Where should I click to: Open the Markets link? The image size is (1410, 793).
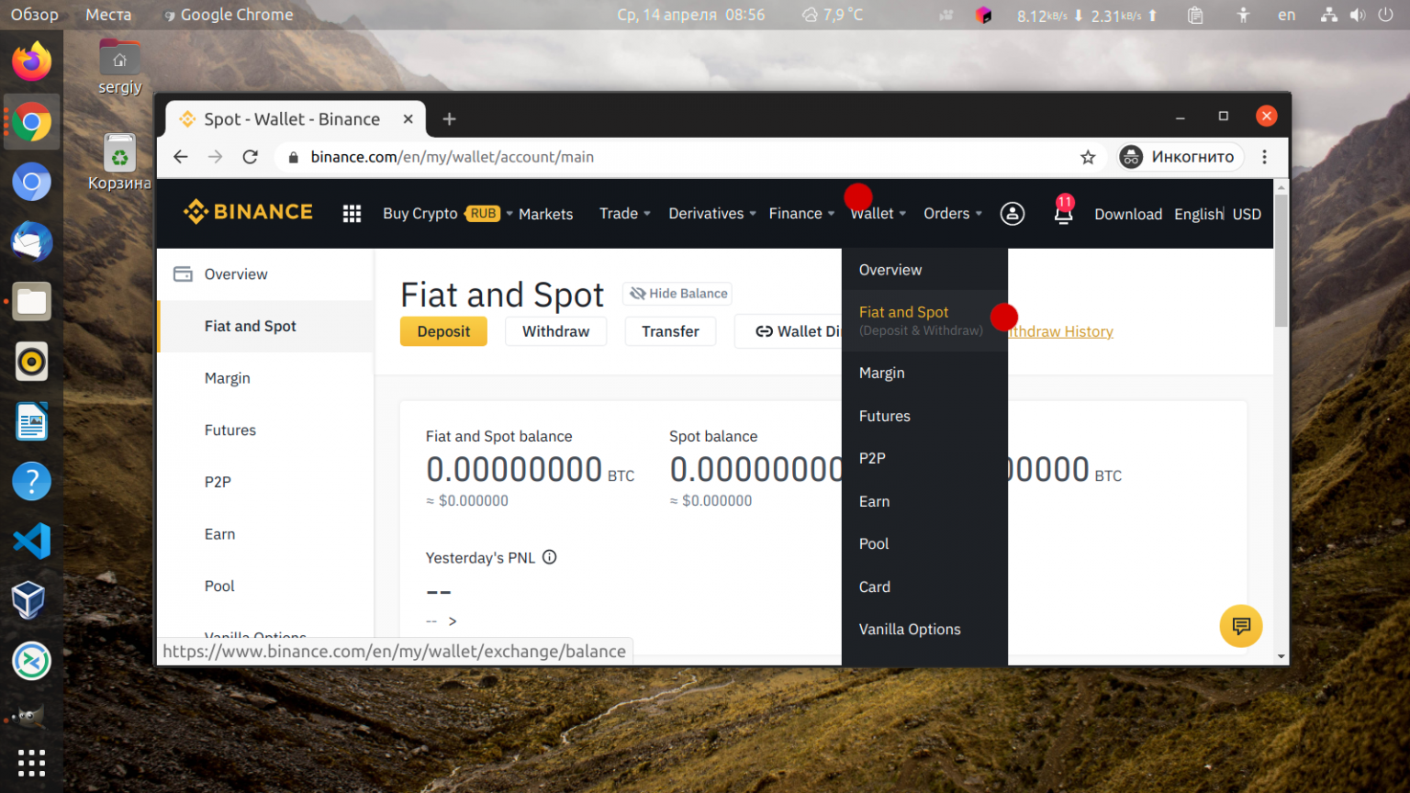pos(545,214)
